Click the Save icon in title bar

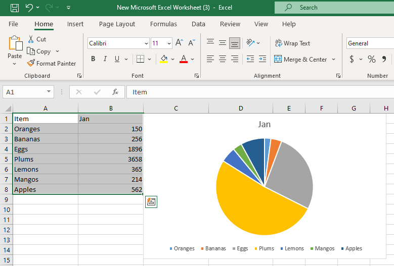click(x=15, y=8)
